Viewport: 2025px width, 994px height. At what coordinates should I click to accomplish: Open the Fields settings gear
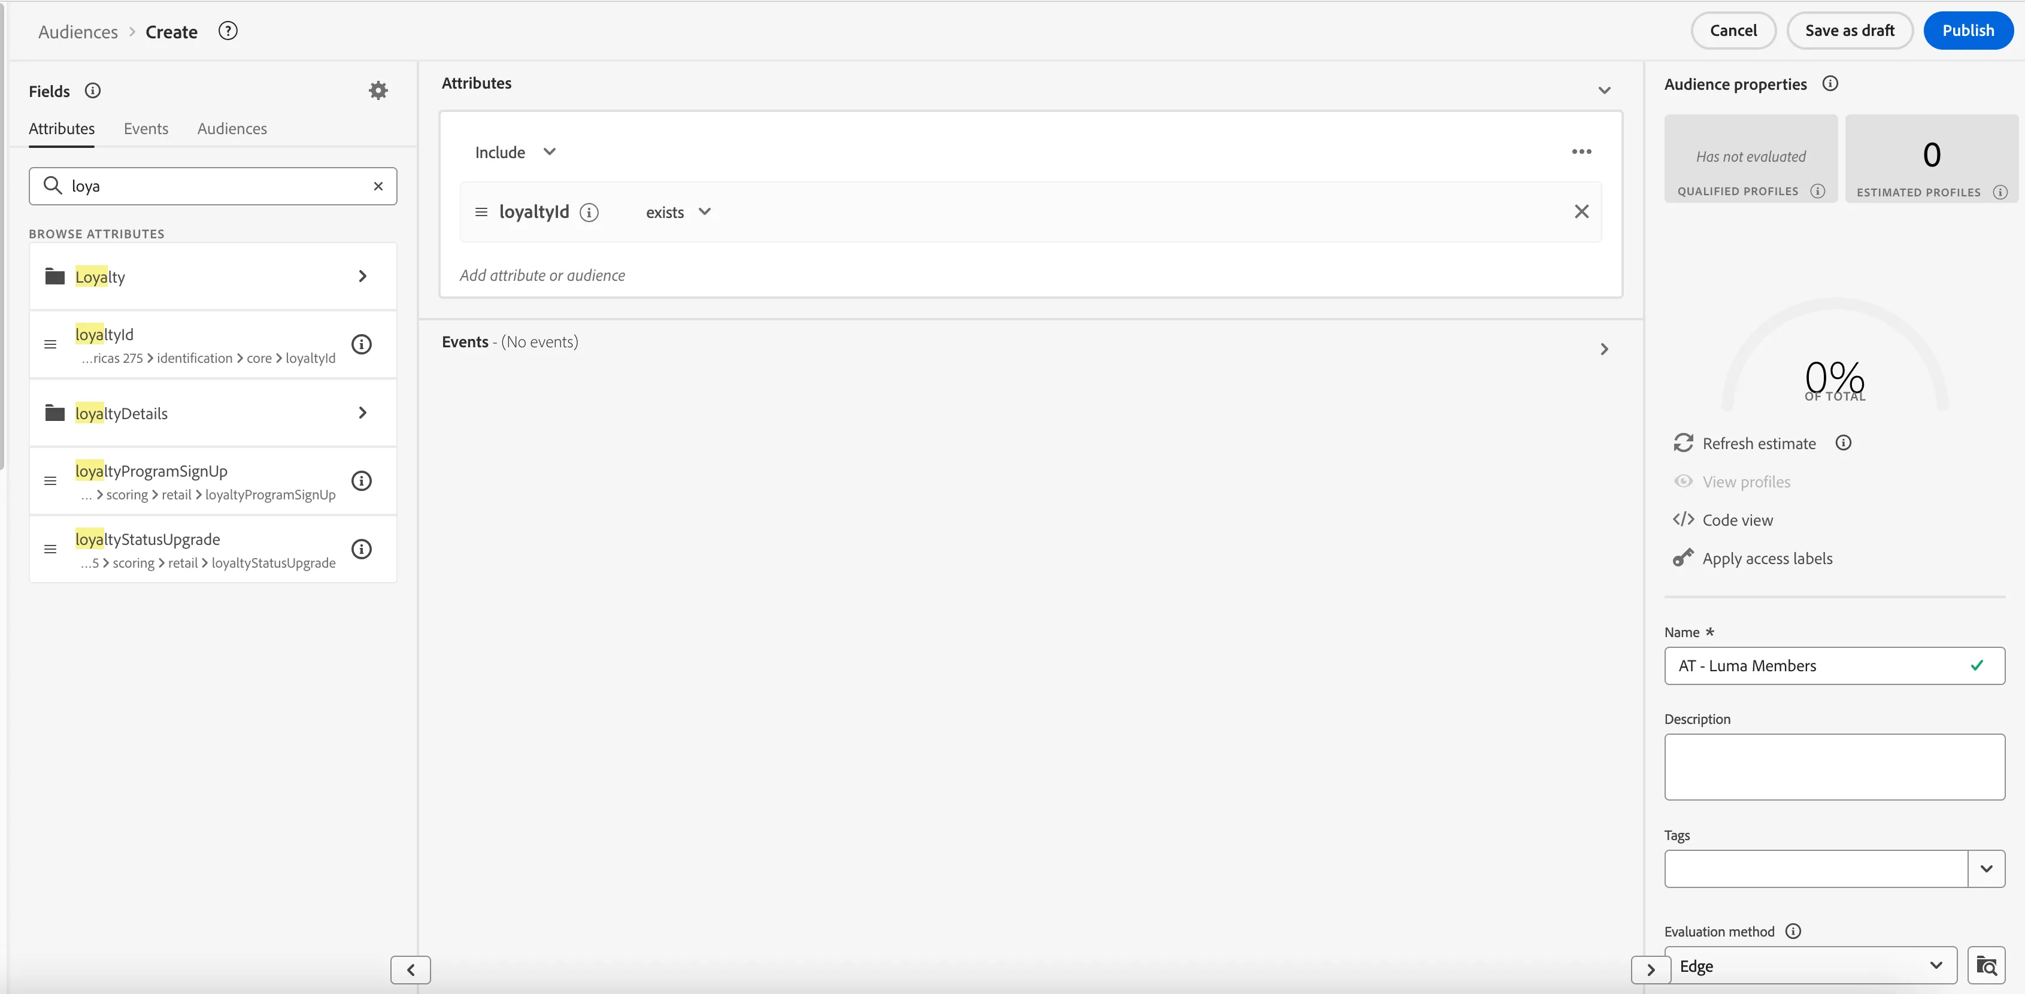tap(378, 90)
